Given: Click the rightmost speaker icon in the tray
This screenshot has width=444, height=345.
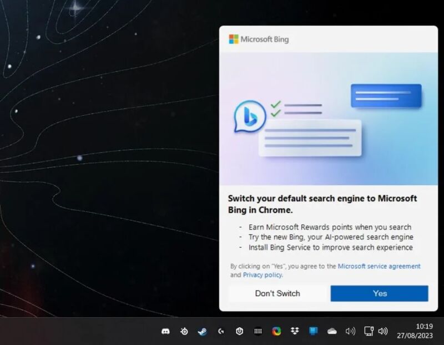Looking at the screenshot, I should pos(383,331).
